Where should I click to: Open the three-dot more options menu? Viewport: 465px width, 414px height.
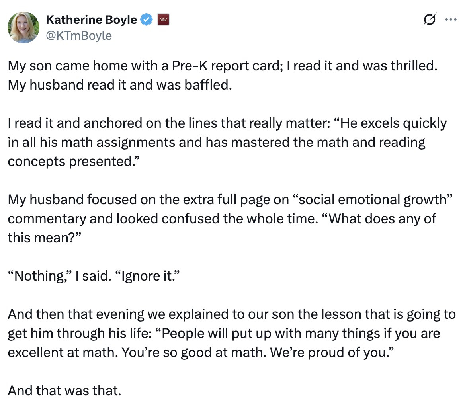click(451, 20)
